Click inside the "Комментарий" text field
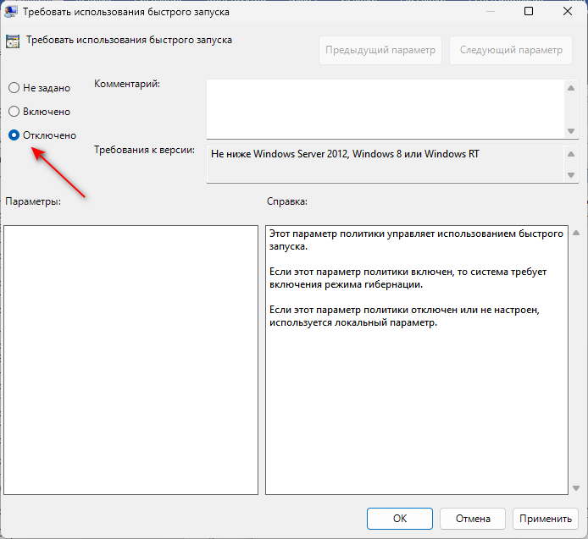588x539 pixels. pyautogui.click(x=385, y=109)
